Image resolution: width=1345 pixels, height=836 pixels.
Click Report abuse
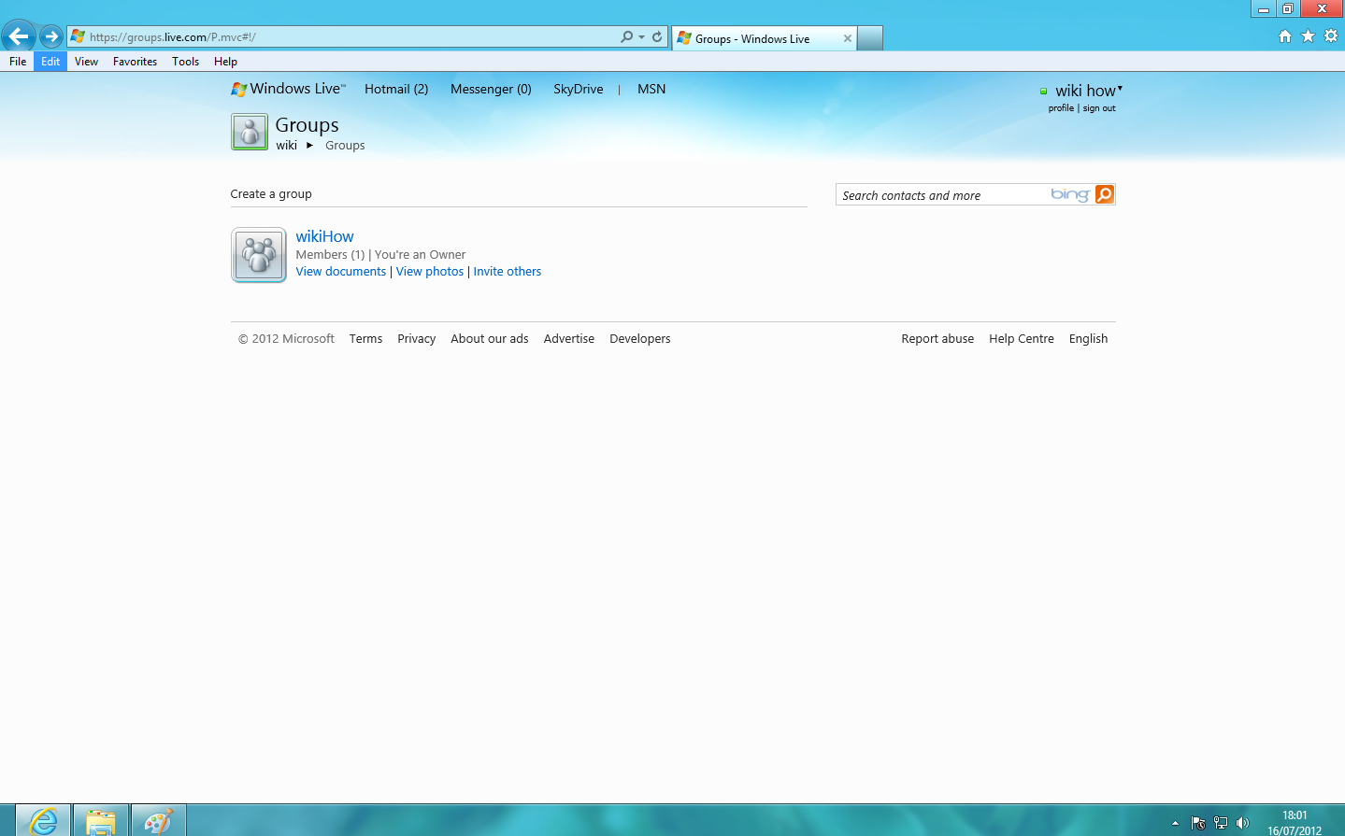click(x=937, y=339)
